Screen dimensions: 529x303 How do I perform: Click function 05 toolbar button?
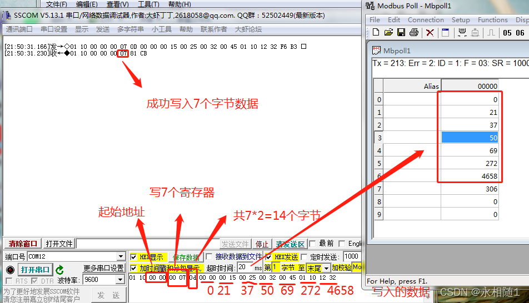(507, 33)
